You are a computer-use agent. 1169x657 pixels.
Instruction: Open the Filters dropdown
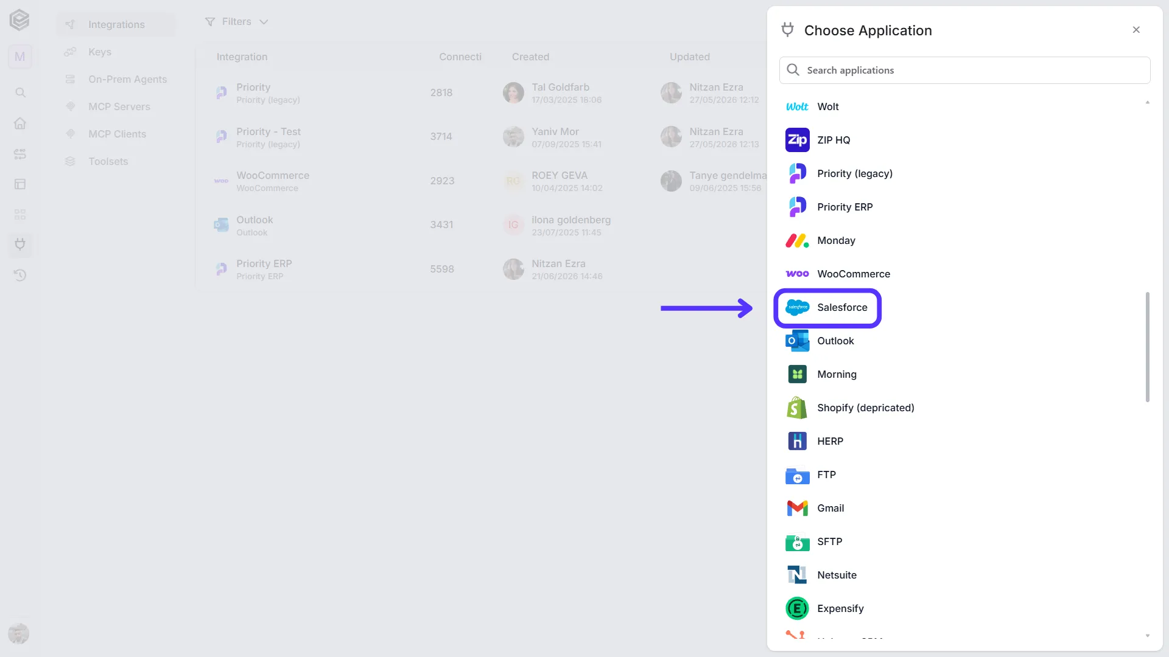[x=237, y=22]
